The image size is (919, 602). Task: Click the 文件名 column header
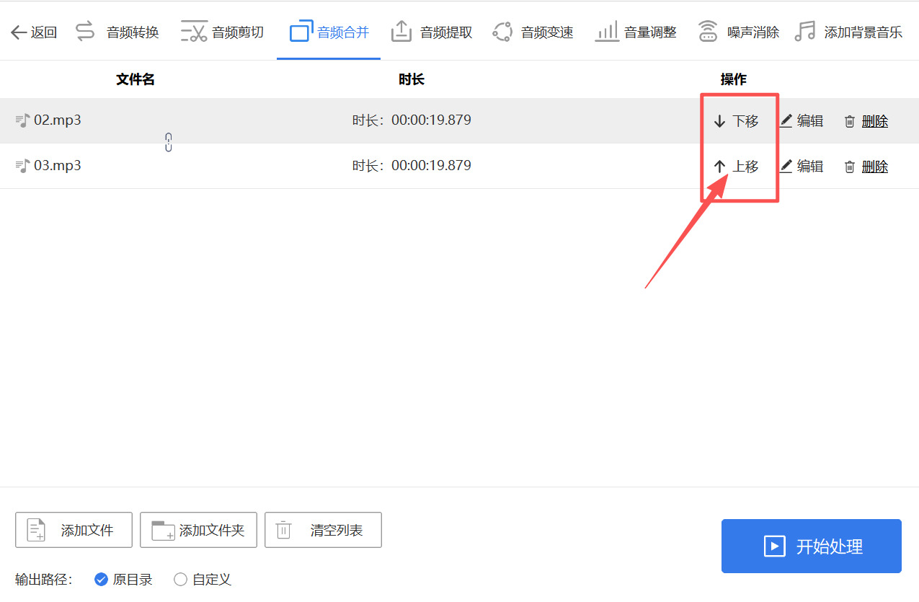pos(136,79)
